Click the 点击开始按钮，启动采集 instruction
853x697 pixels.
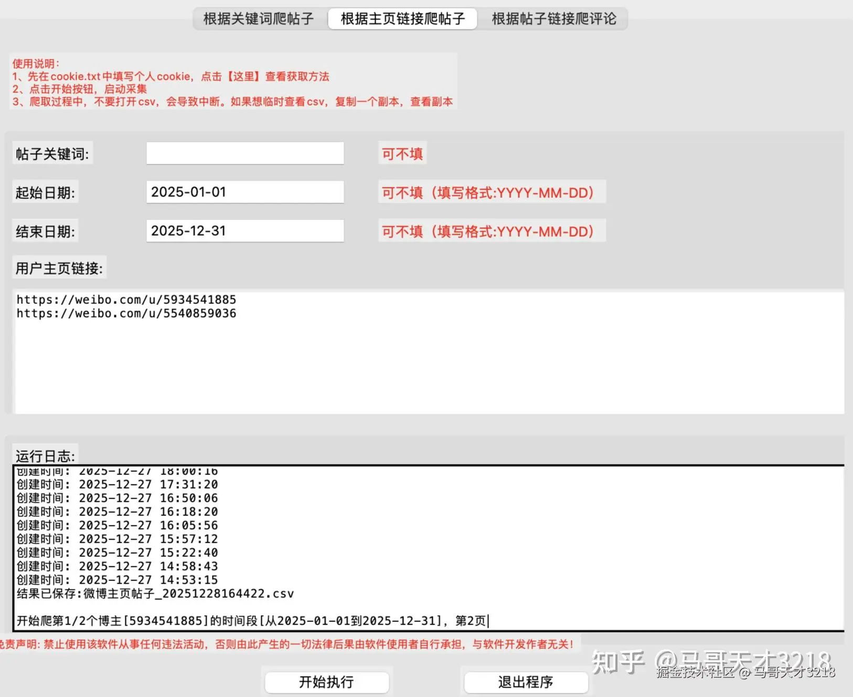click(80, 89)
